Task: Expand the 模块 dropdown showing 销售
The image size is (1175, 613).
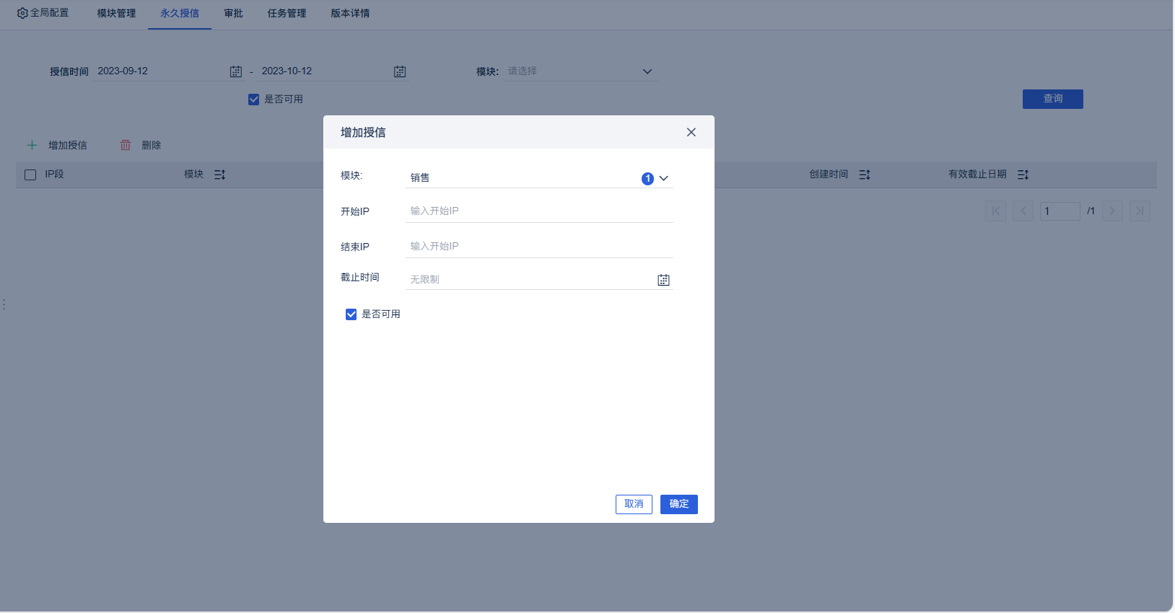Action: coord(664,178)
